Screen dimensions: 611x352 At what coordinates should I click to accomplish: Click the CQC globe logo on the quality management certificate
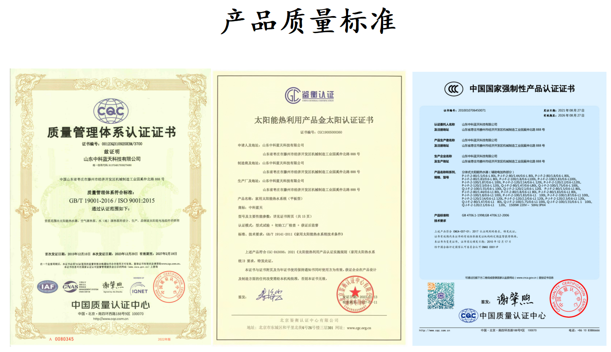click(x=111, y=111)
